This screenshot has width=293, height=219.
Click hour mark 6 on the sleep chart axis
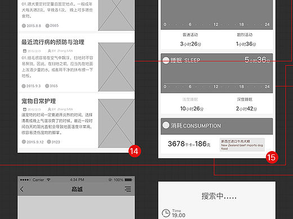coord(190,86)
